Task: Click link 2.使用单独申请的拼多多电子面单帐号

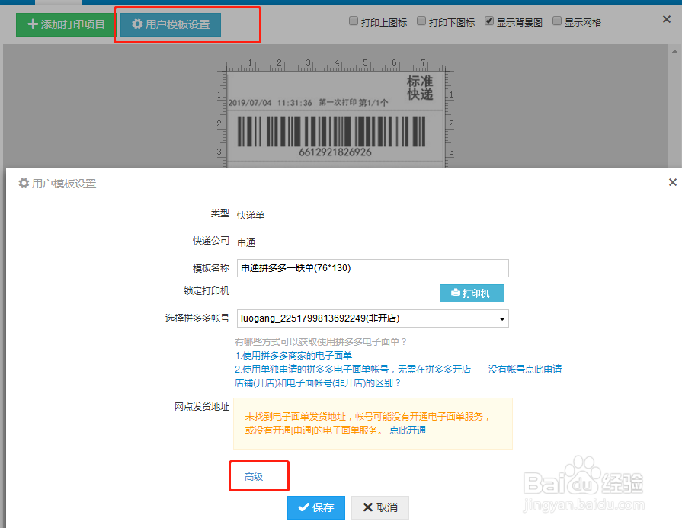Action: 353,370
